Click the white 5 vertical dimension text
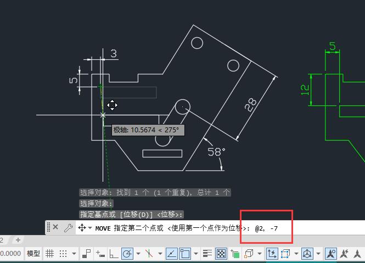Screen dimensions: 365x263 coord(74,80)
